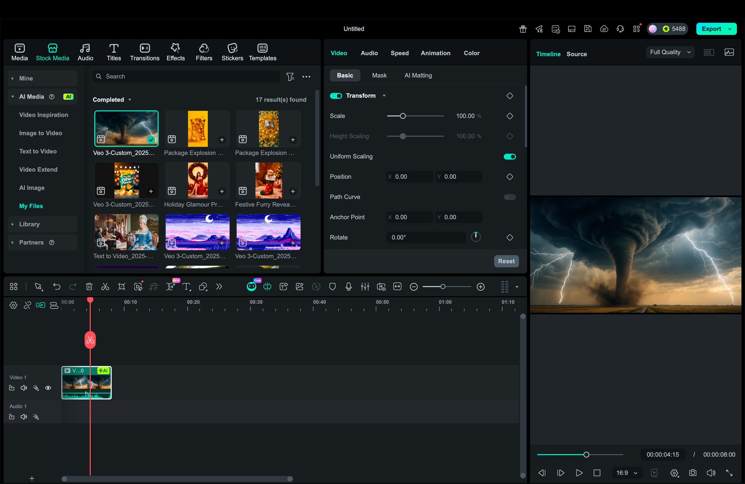Delete clip with trash icon
The width and height of the screenshot is (745, 484).
pyautogui.click(x=89, y=287)
